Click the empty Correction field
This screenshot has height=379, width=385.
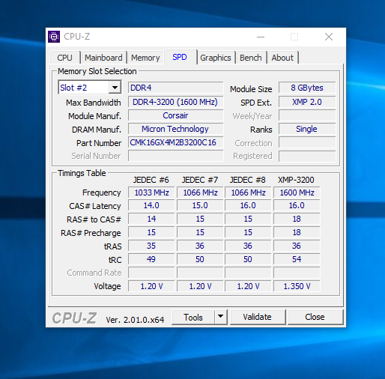(x=307, y=142)
